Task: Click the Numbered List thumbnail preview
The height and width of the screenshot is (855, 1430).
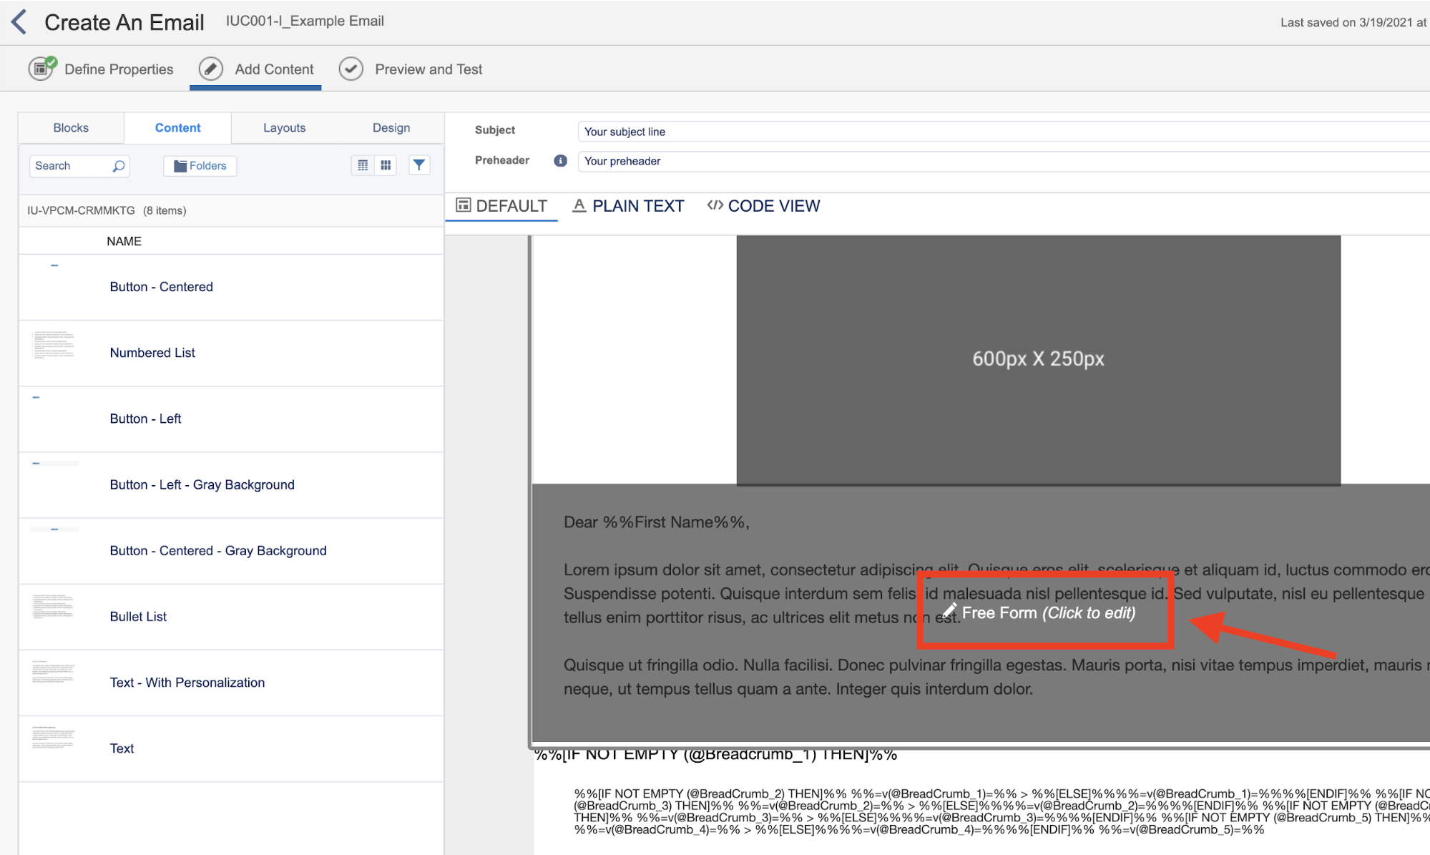Action: coord(54,344)
